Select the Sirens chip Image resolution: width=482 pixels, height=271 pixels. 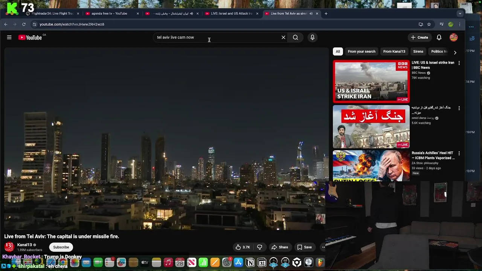(x=418, y=52)
